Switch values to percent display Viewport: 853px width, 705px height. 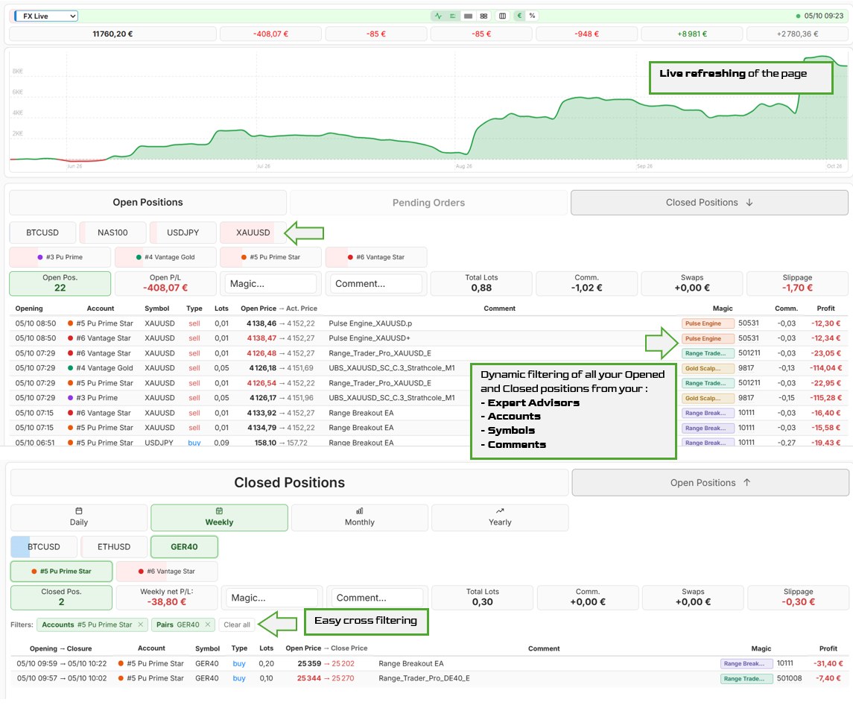533,16
